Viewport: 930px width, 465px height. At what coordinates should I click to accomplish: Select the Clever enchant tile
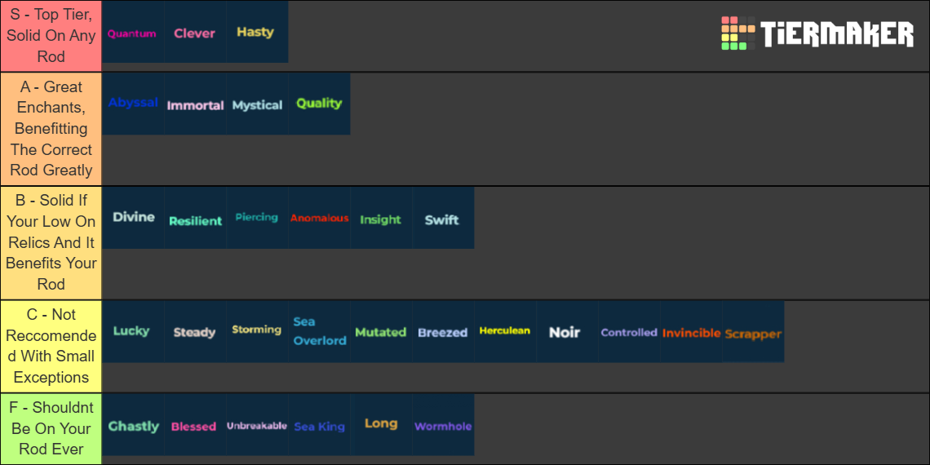195,32
